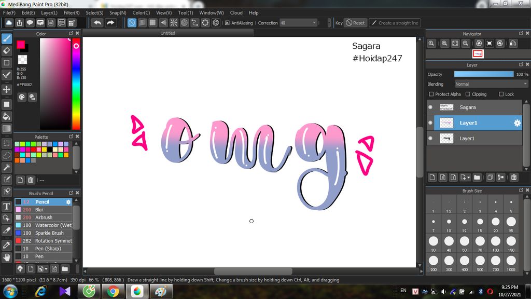Select the Bucket fill tool

[6, 116]
